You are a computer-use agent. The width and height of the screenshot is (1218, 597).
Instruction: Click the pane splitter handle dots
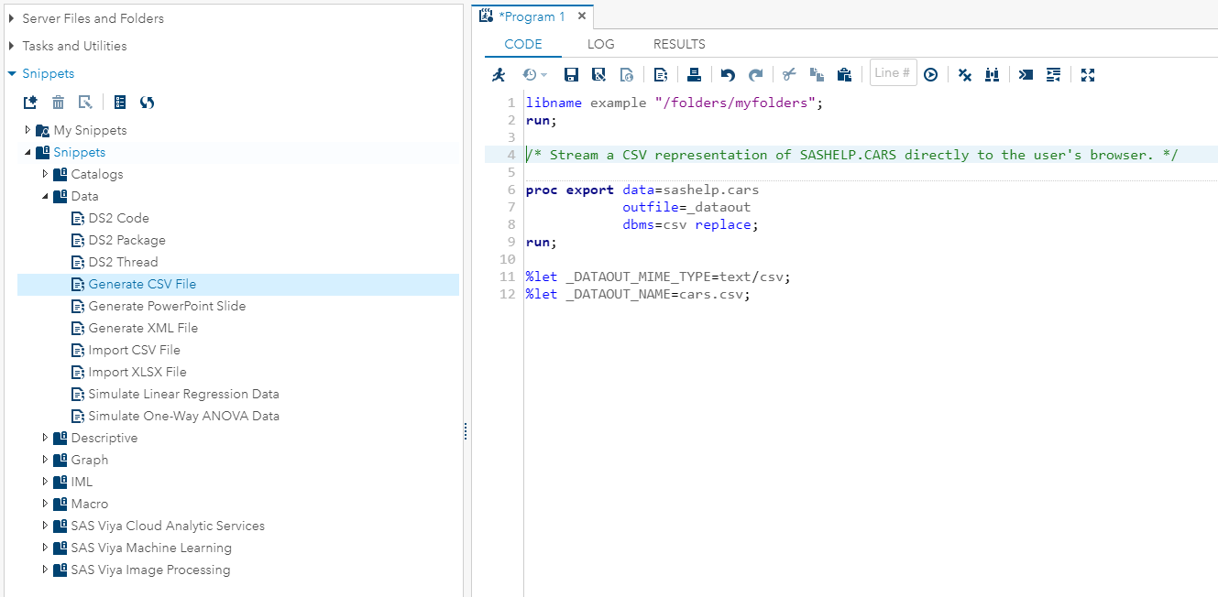[x=466, y=431]
